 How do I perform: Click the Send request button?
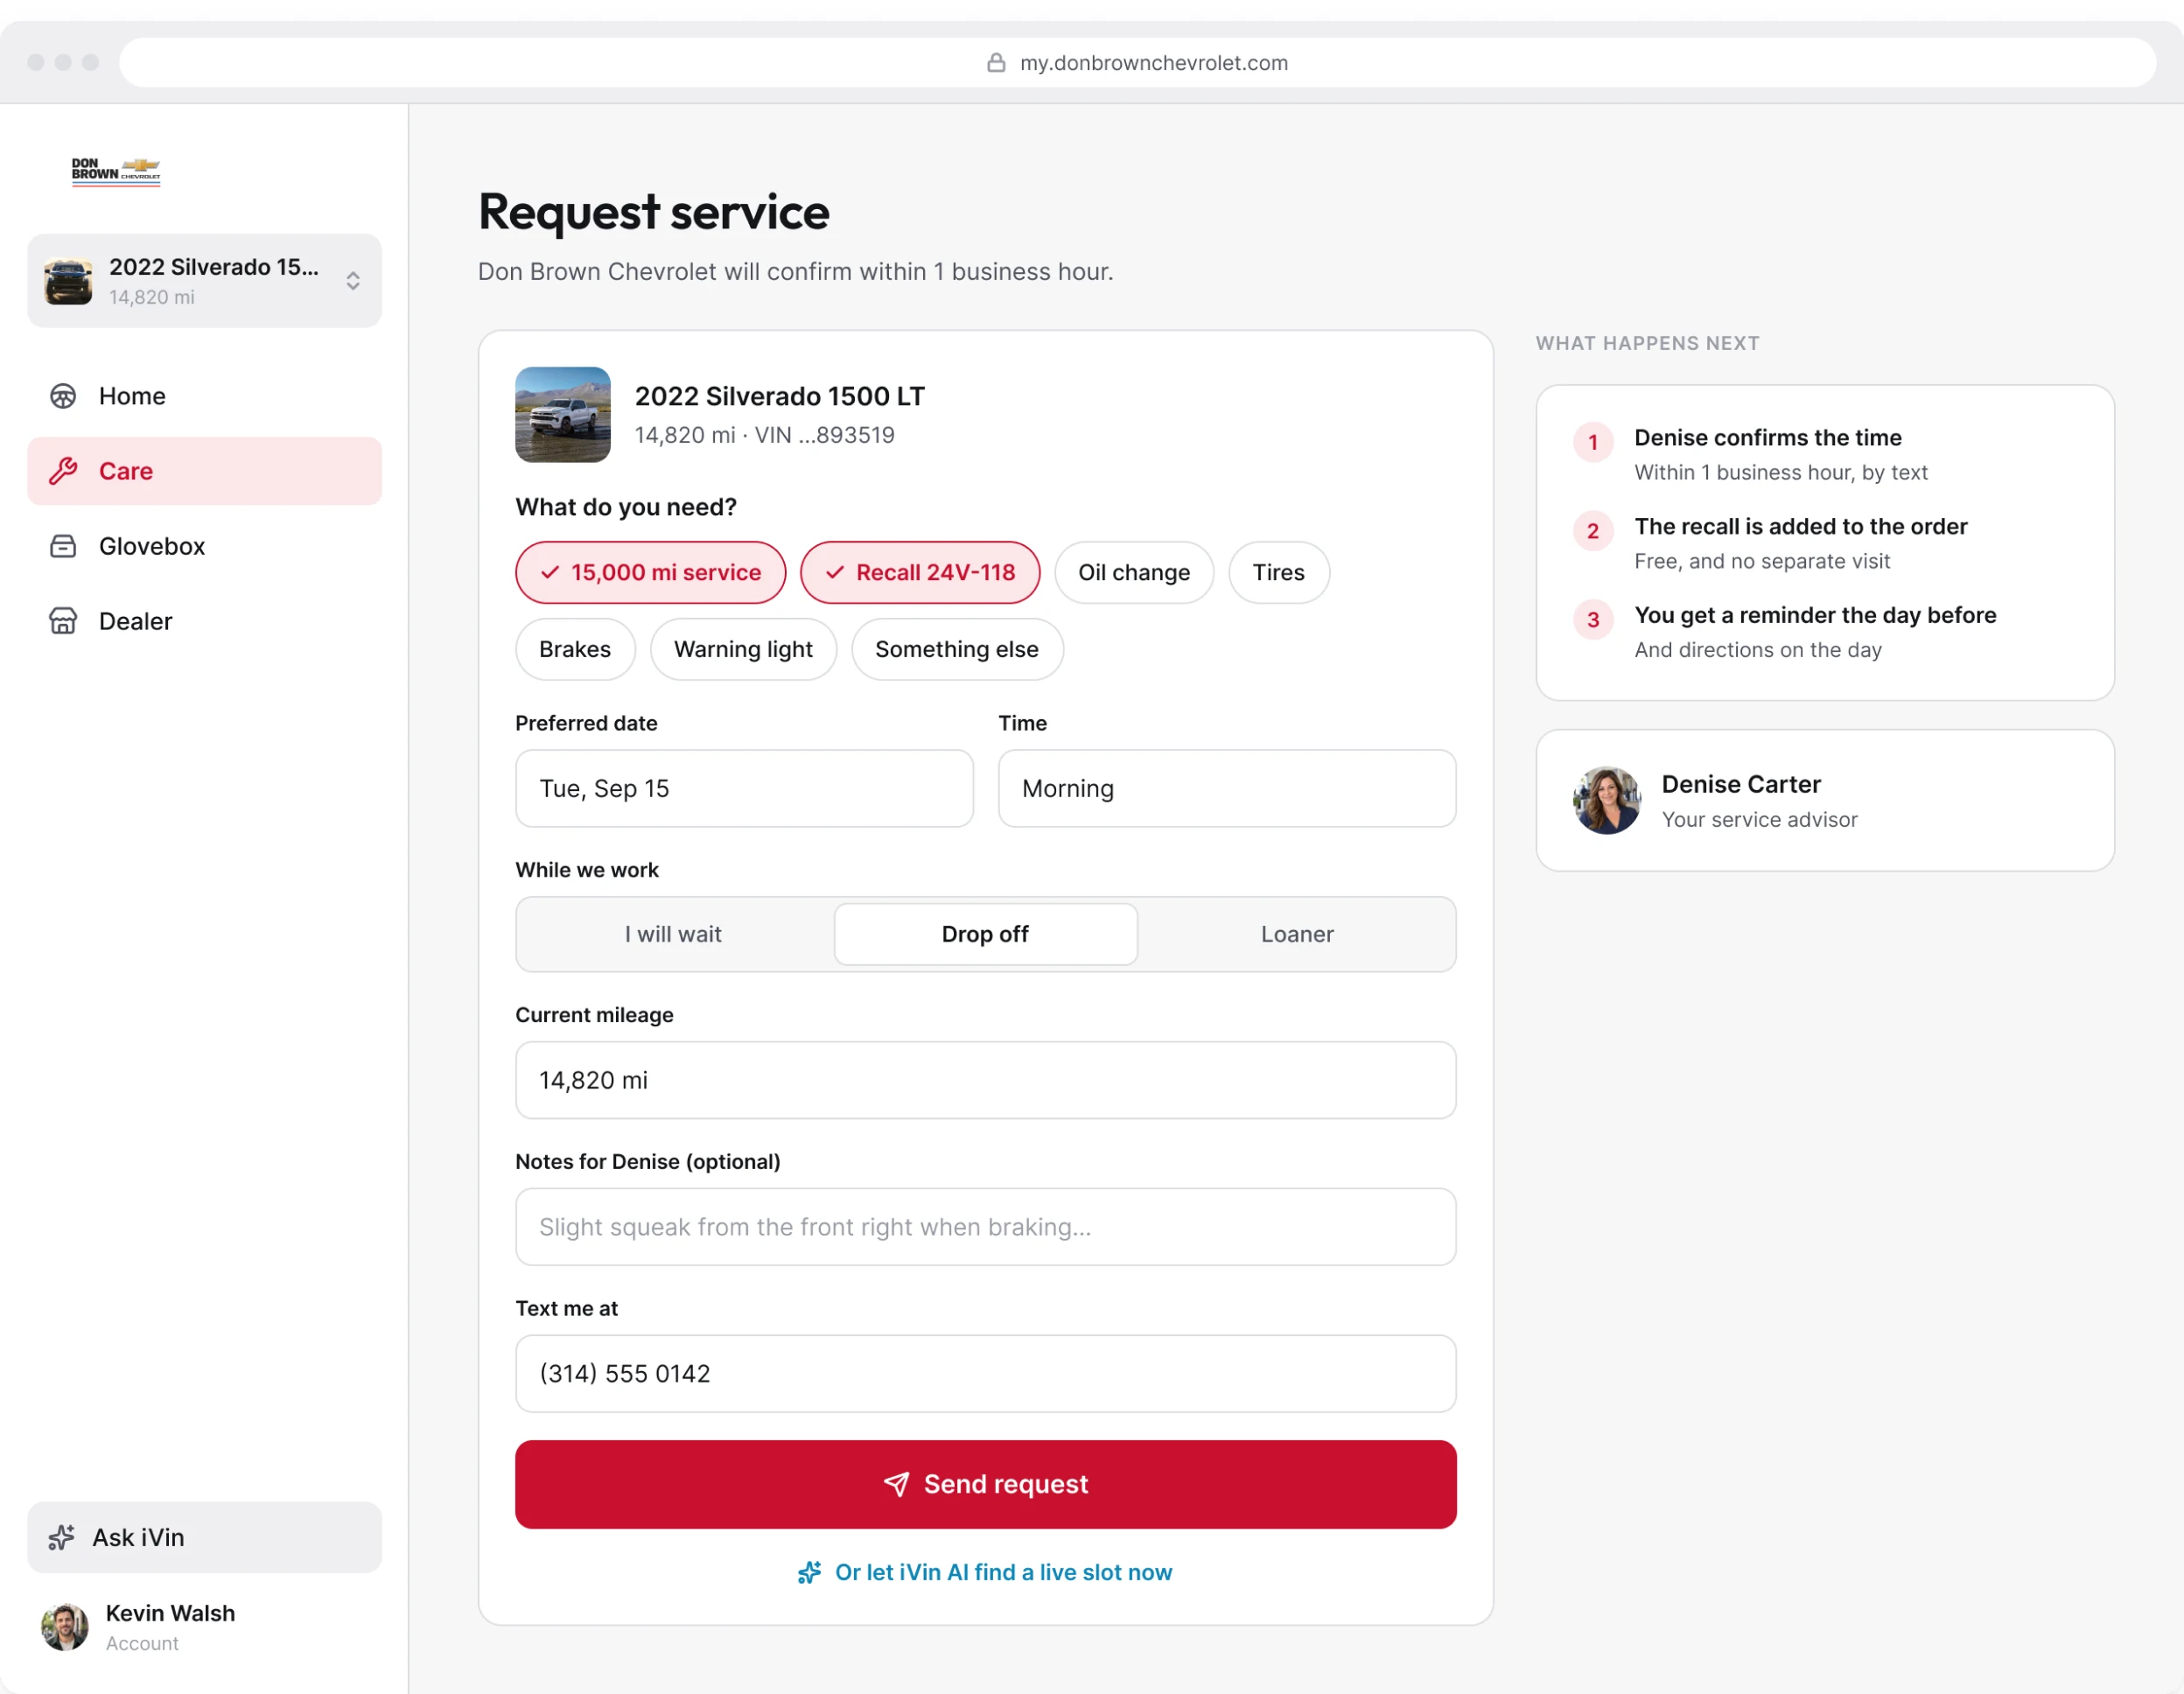point(986,1484)
